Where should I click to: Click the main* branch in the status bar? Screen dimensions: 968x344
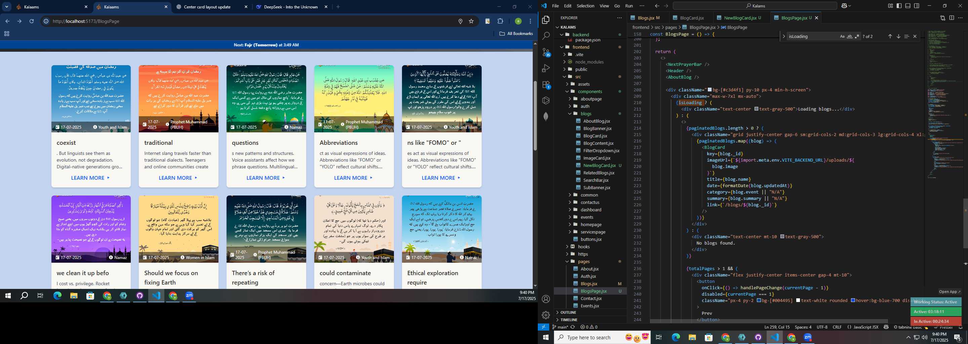(x=560, y=327)
